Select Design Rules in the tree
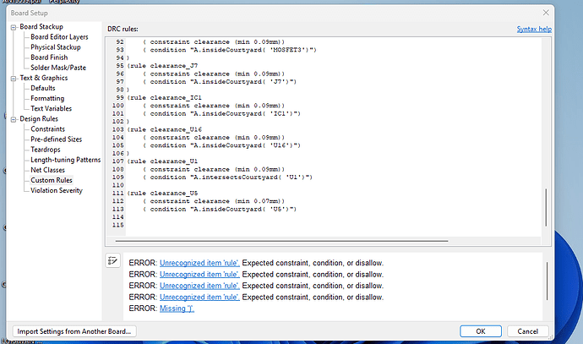583x344 pixels. (x=39, y=118)
